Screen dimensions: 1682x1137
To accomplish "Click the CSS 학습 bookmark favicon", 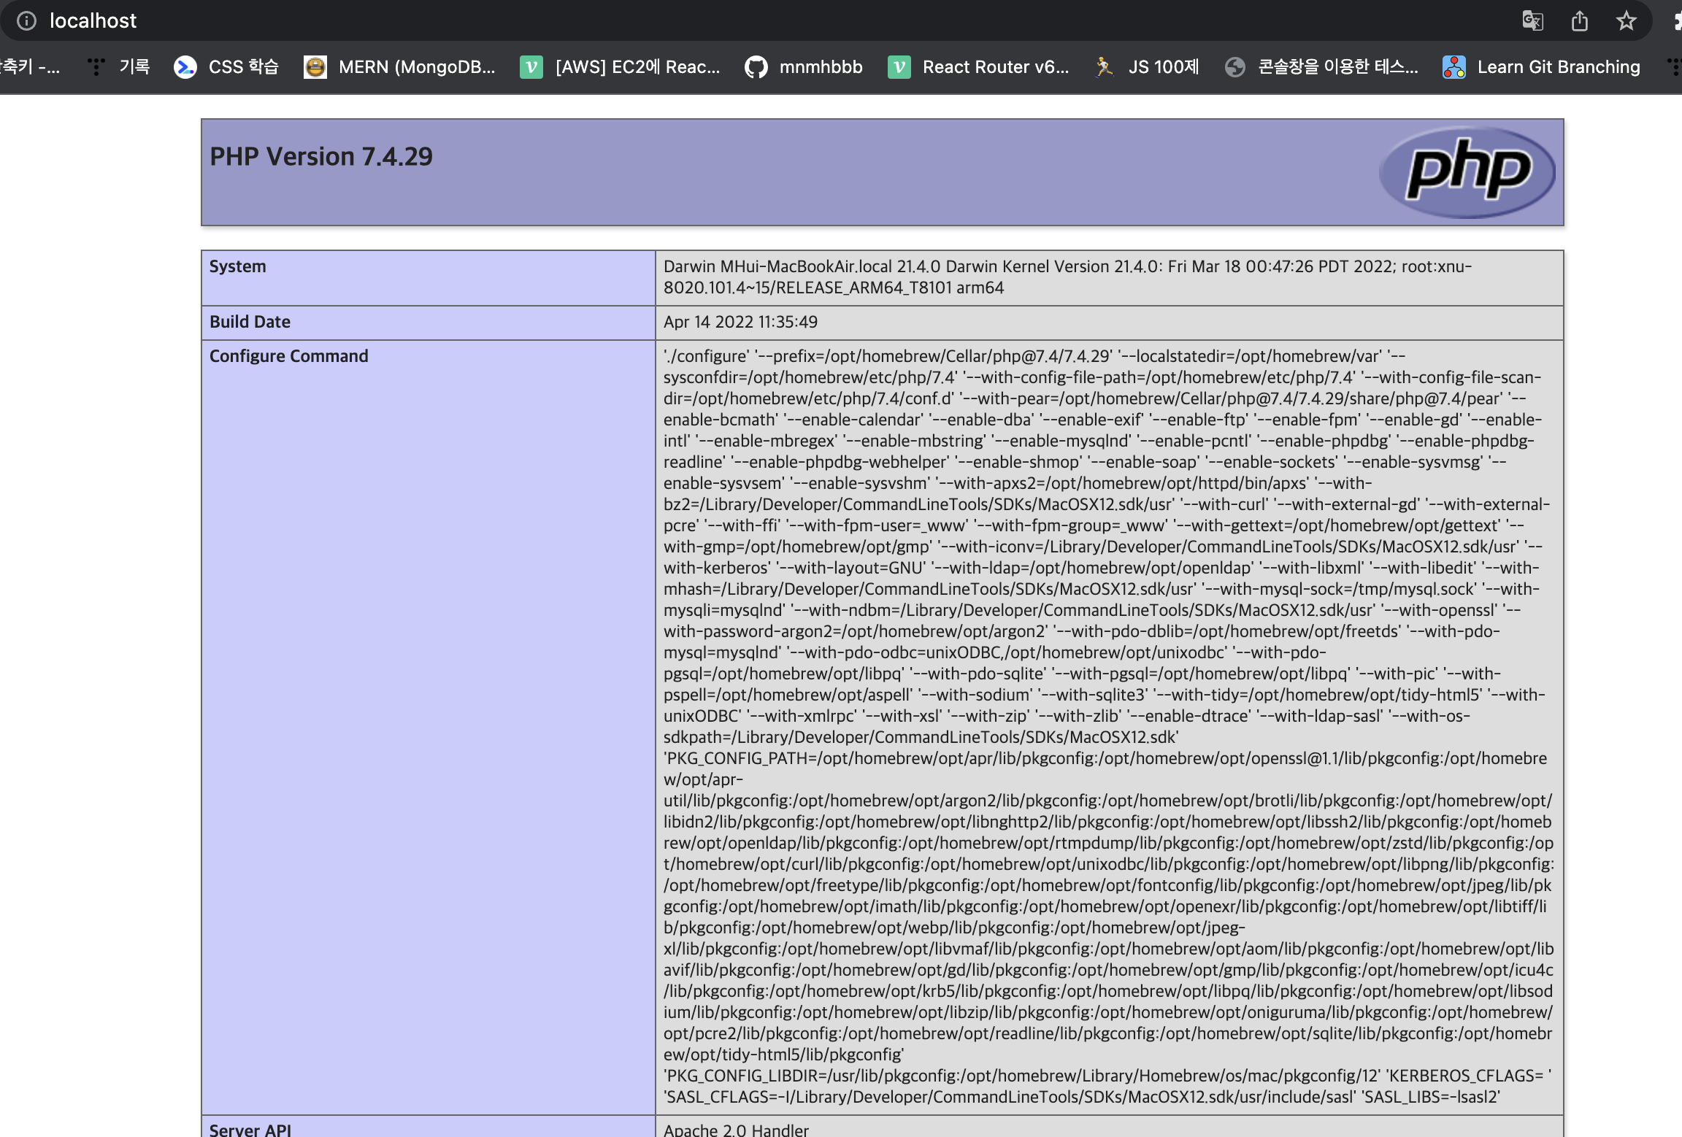I will [185, 67].
